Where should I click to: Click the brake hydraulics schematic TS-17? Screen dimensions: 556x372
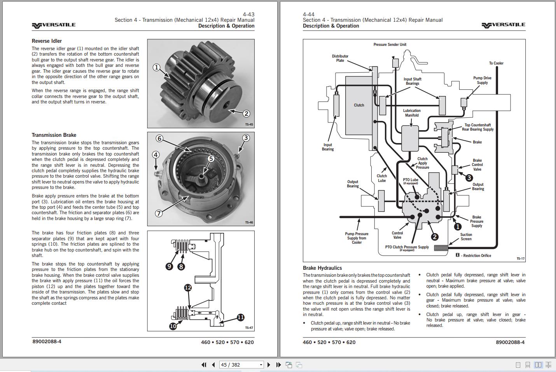414,150
